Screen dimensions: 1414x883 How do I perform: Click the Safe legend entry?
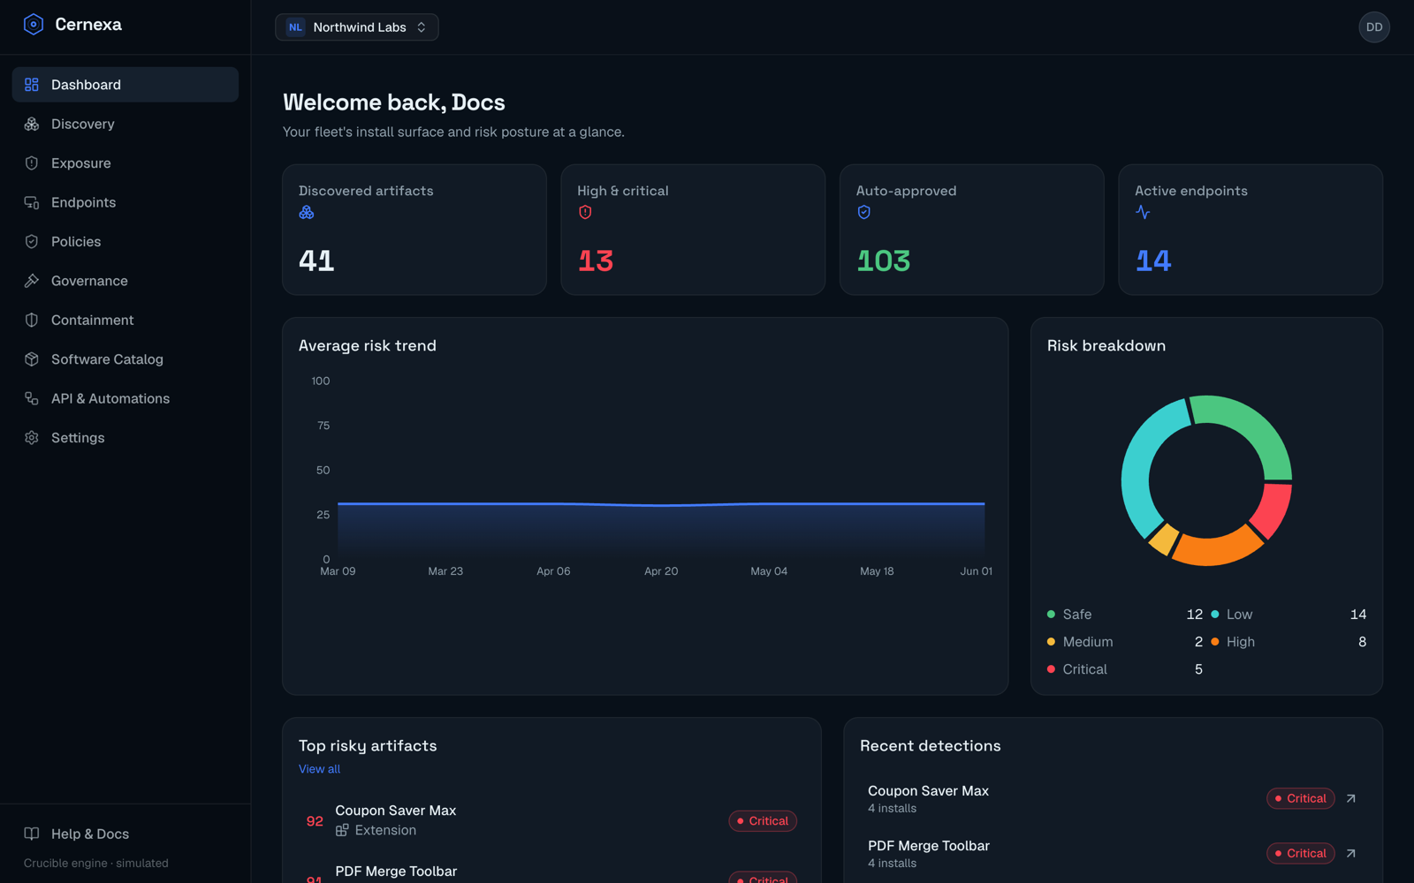pos(1125,615)
